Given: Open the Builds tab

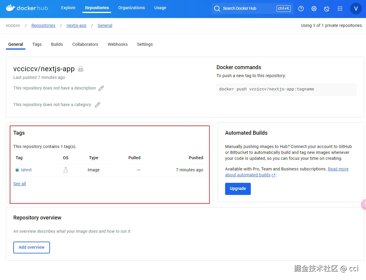Looking at the screenshot, I should tap(57, 44).
